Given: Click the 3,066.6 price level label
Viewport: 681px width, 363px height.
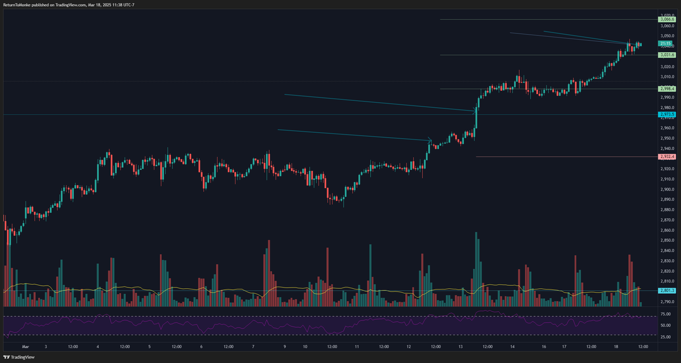Looking at the screenshot, I should click(x=666, y=19).
